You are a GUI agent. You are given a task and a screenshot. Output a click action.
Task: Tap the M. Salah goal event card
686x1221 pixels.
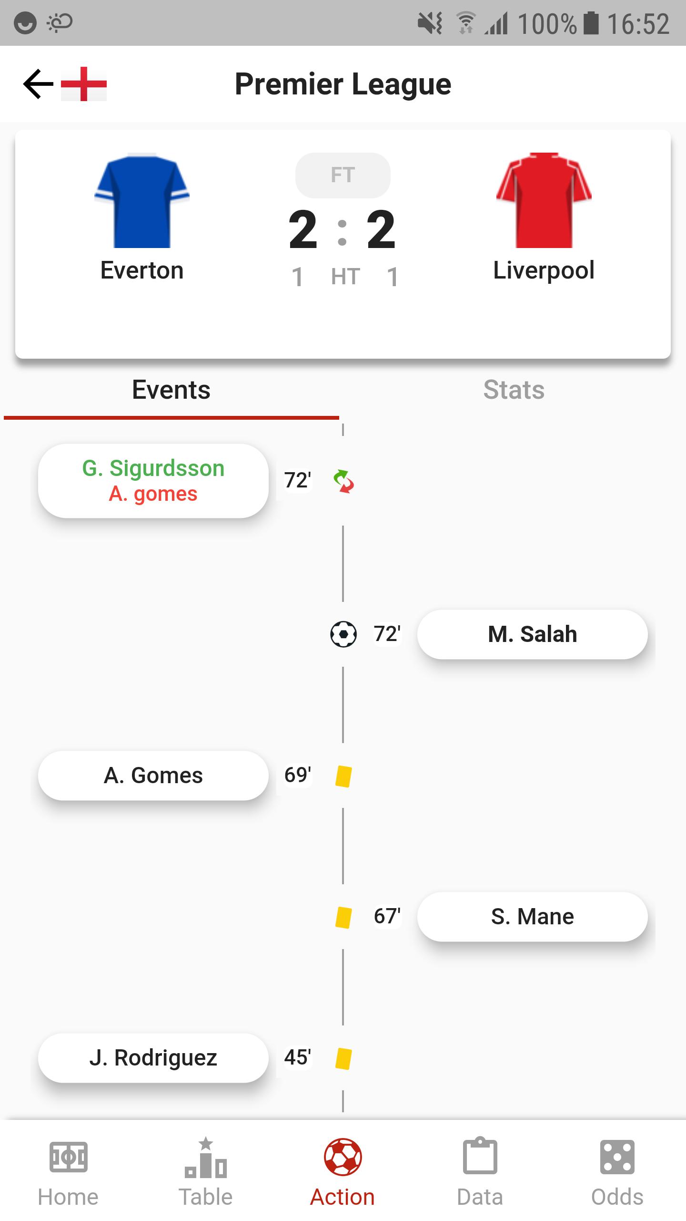point(533,634)
